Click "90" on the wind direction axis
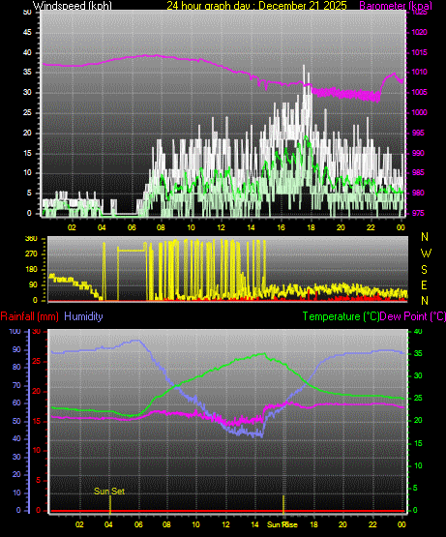 [x=33, y=284]
